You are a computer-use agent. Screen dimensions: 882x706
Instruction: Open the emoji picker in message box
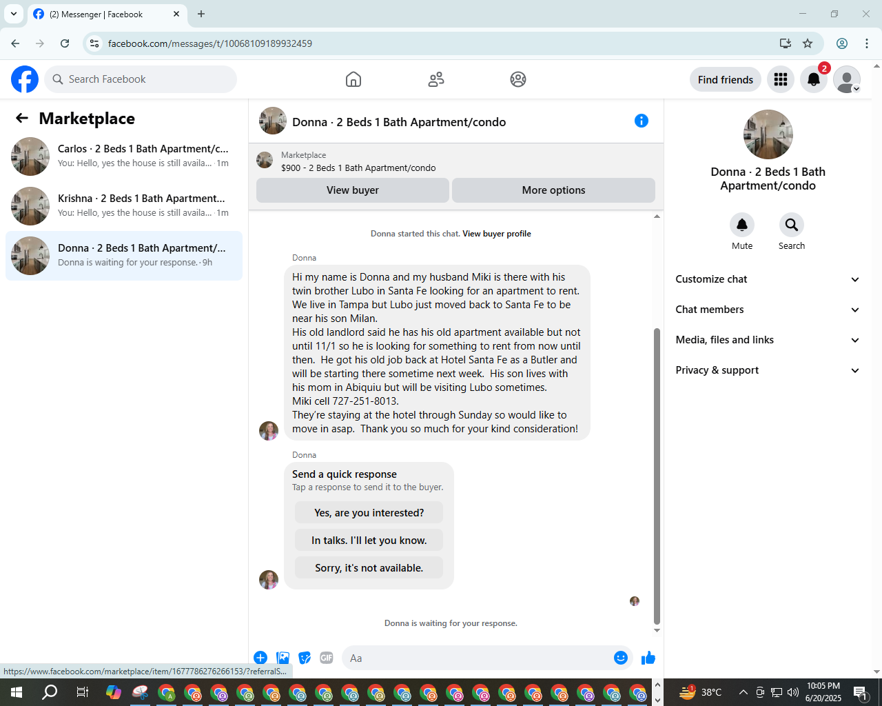point(621,658)
